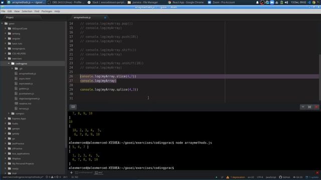Open the Edit menu
The width and height of the screenshot is (321, 180).
[10, 11]
